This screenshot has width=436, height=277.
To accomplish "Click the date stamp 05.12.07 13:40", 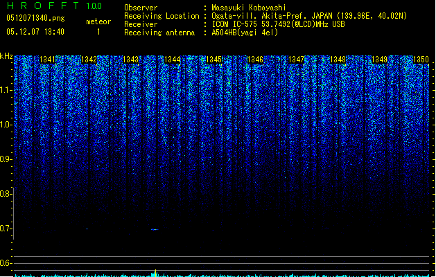I will pos(35,32).
